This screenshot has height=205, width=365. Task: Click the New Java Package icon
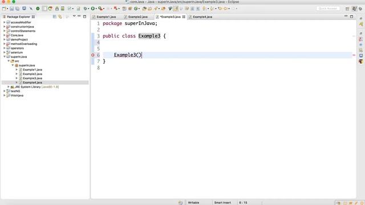(x=130, y=9)
